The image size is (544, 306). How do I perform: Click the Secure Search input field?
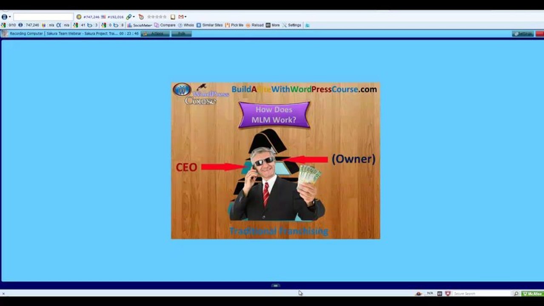(482, 293)
